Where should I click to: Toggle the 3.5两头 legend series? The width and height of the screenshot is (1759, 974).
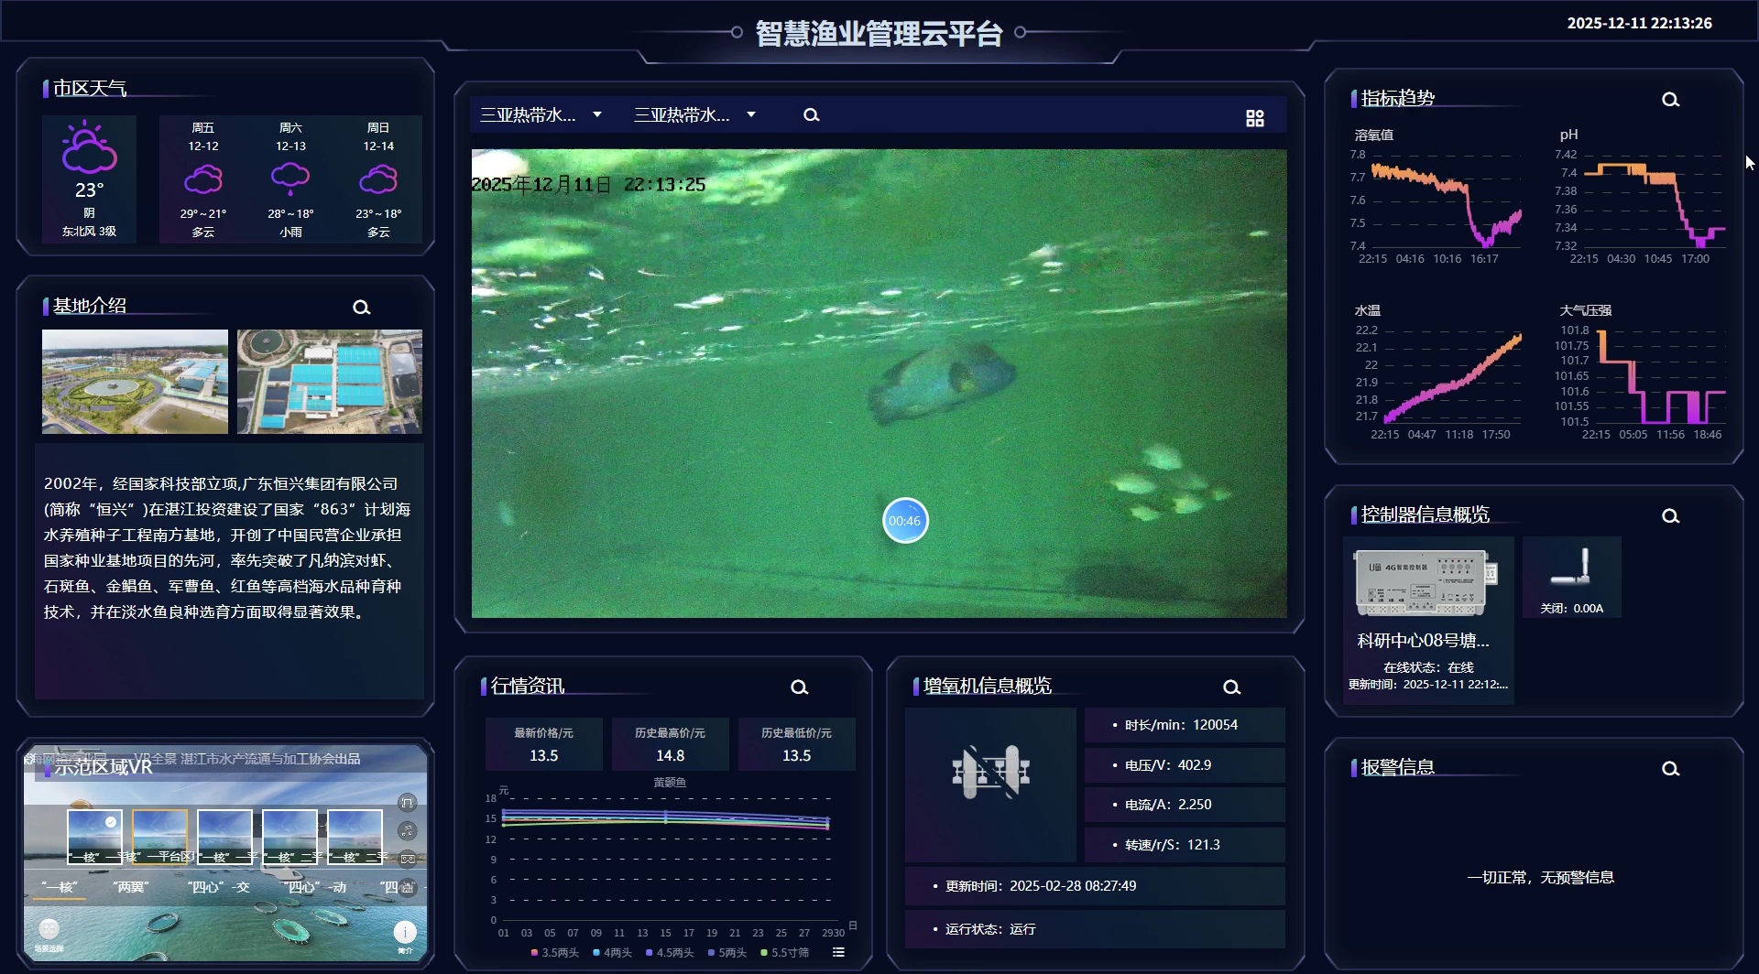click(x=555, y=953)
